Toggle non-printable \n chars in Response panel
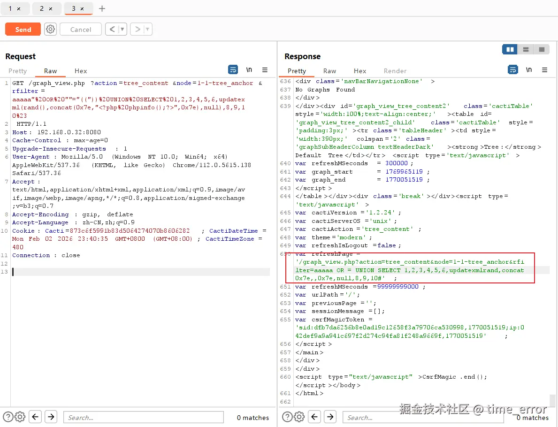The image size is (558, 427). coord(529,70)
